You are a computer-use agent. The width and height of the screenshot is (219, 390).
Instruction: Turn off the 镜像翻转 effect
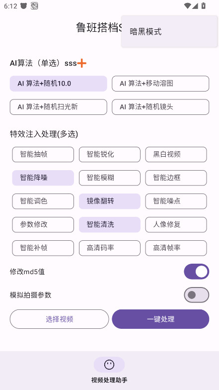[109, 201]
